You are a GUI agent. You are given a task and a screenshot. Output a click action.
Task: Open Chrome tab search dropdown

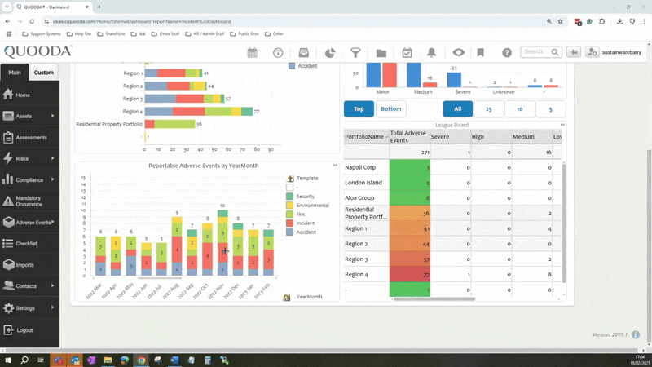(7, 7)
